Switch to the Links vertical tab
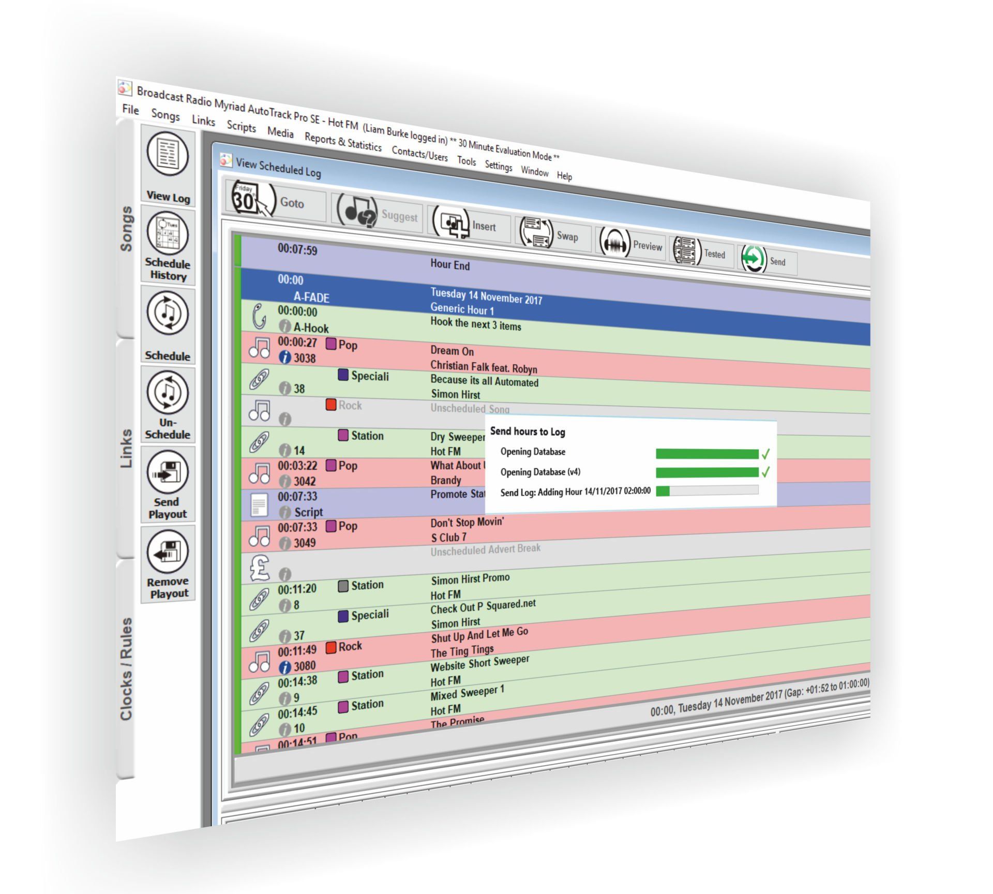The width and height of the screenshot is (993, 894). tap(126, 448)
